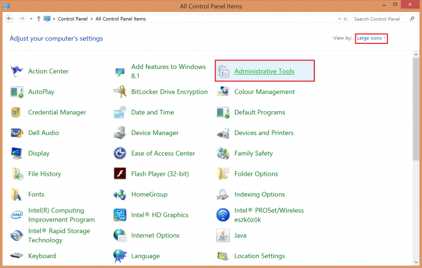Open the Internet Options link
Viewport: 422px width, 268px height.
[x=156, y=235]
